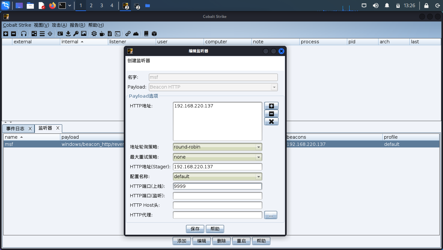Open the 攻击(A) menu
Screen dimensions: 443x250
pos(60,25)
